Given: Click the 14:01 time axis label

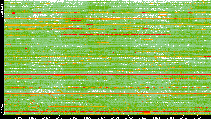Looking at the screenshot, I should click(18, 118).
